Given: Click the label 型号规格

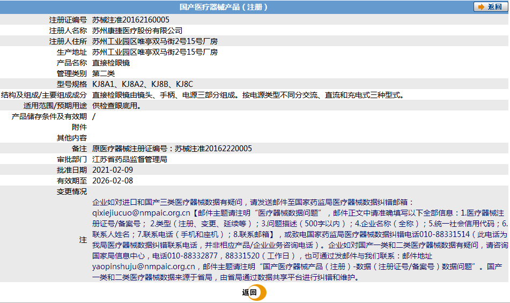Looking at the screenshot, I should pyautogui.click(x=72, y=84).
